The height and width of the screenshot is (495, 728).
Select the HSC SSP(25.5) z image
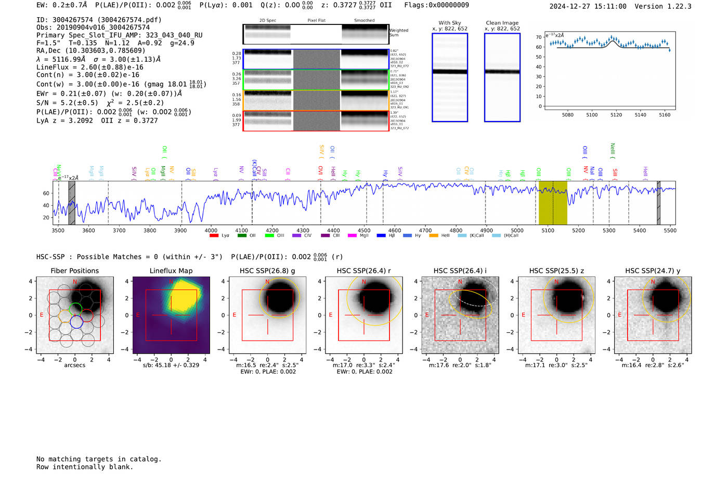(556, 315)
